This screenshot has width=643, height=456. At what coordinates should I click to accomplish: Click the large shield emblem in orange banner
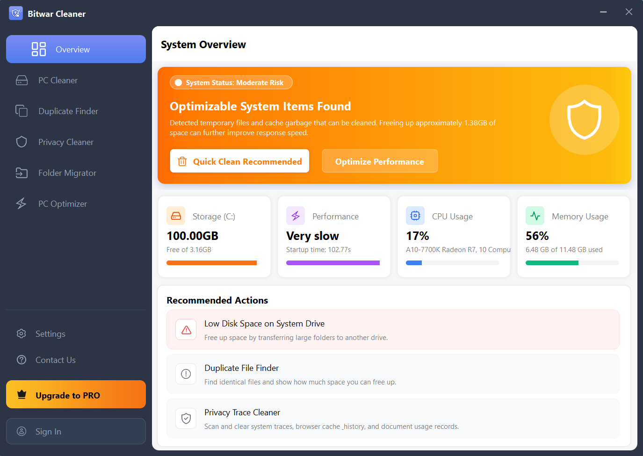pyautogui.click(x=584, y=120)
